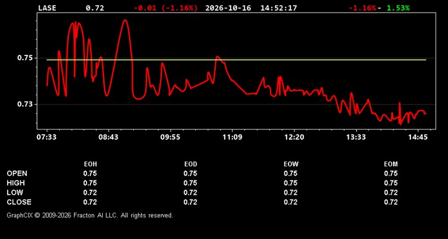Click the EOM column header
The height and width of the screenshot is (239, 448).
click(x=391, y=164)
